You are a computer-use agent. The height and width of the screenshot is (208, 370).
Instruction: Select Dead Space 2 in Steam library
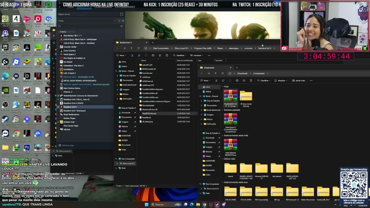point(69,54)
